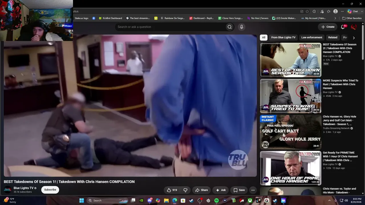
Task: Click the YouTube search magnifier button
Action: [x=229, y=27]
